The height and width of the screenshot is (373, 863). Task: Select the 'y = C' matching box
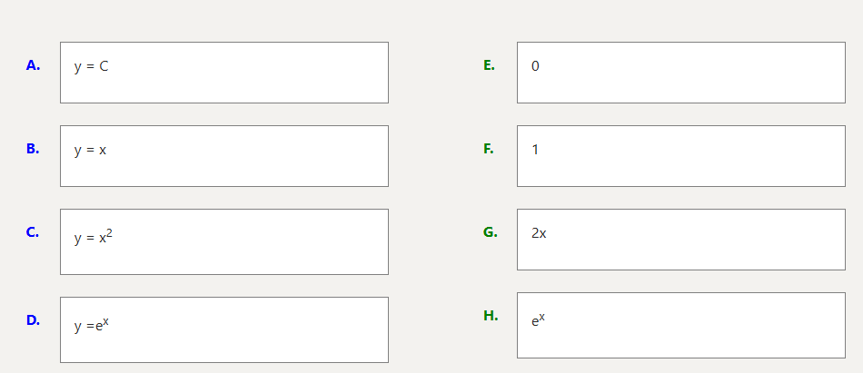pos(224,73)
